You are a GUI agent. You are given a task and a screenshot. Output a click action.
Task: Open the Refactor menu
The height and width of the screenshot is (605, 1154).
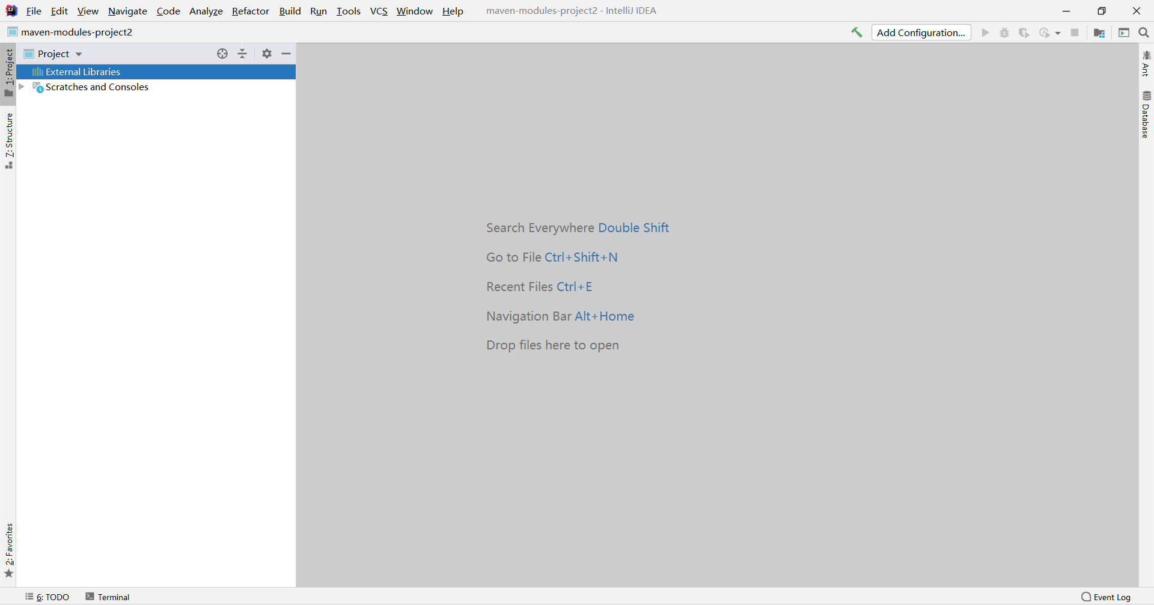(251, 11)
